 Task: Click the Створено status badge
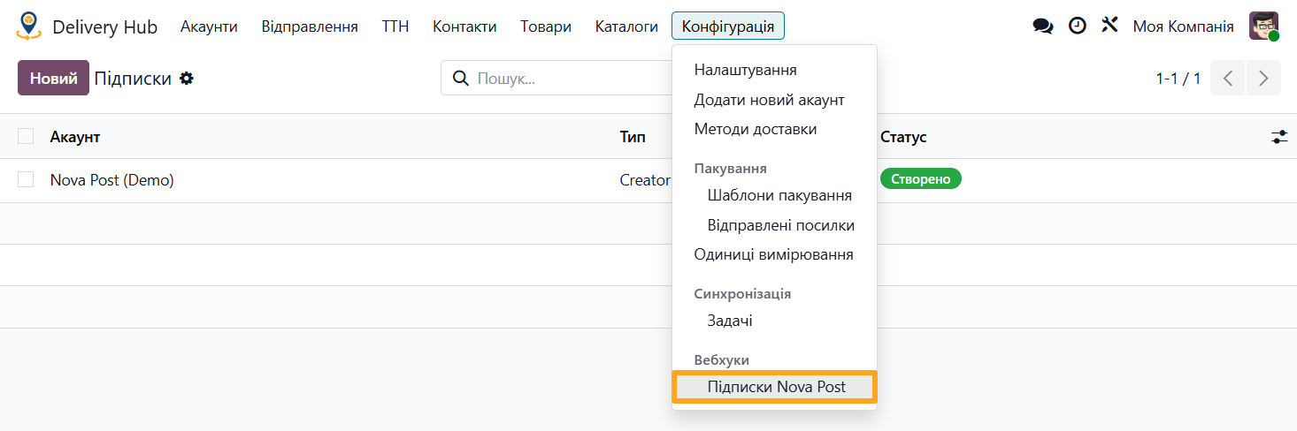[x=921, y=179]
